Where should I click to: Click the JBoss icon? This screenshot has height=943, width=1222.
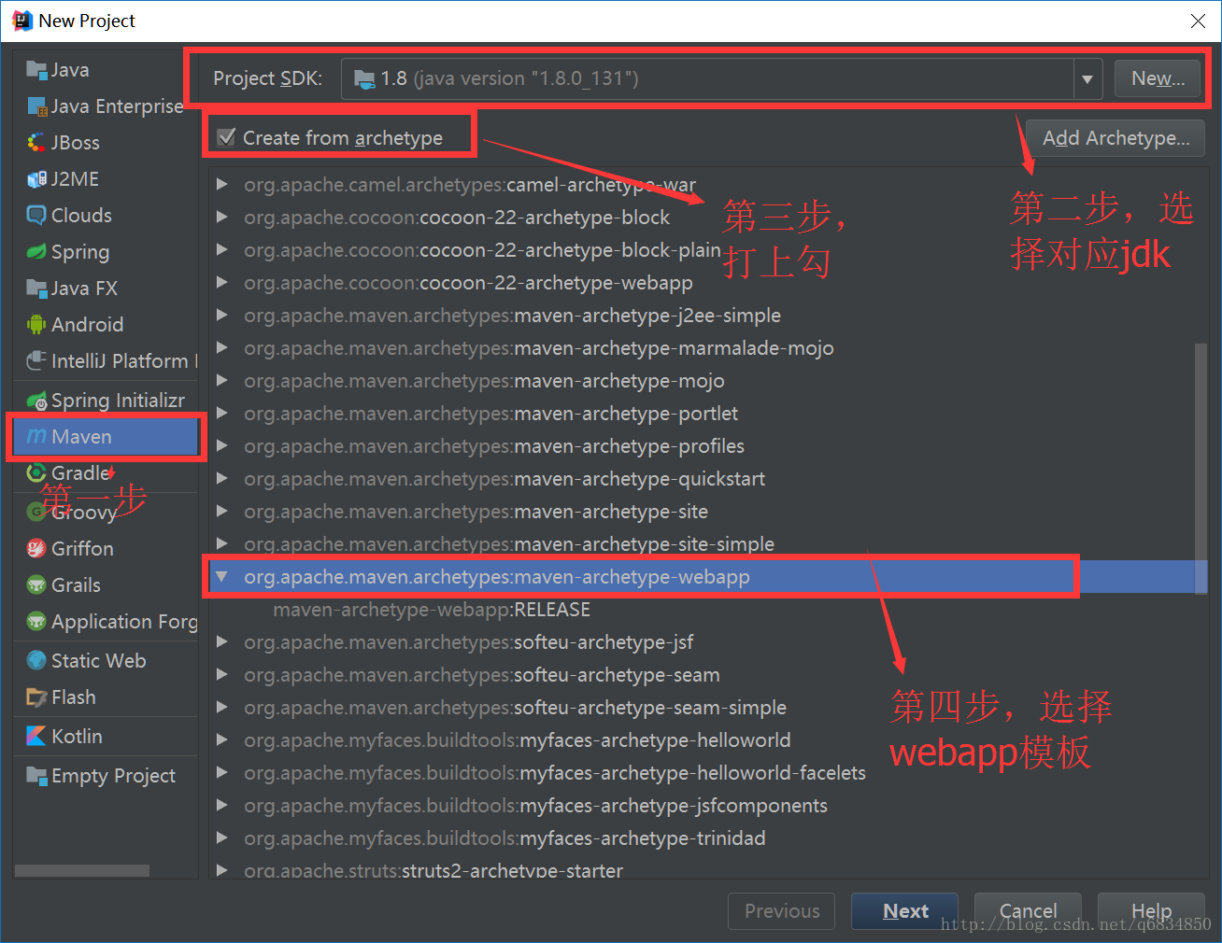point(36,143)
